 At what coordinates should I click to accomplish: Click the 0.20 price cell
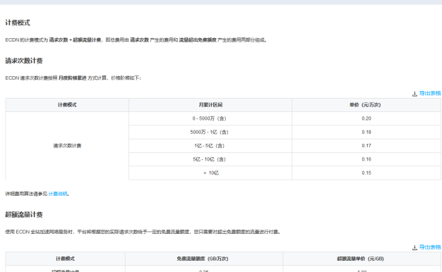[x=366, y=118]
